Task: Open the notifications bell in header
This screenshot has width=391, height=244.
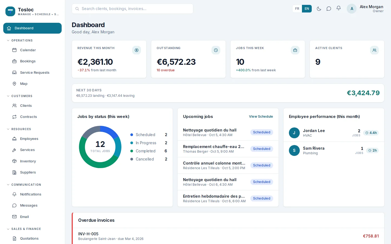Action: click(x=339, y=8)
